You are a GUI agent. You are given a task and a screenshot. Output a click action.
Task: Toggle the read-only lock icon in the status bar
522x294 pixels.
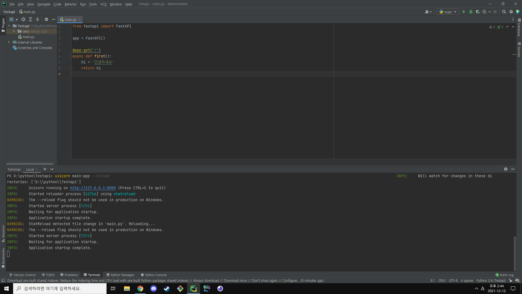tap(511, 280)
